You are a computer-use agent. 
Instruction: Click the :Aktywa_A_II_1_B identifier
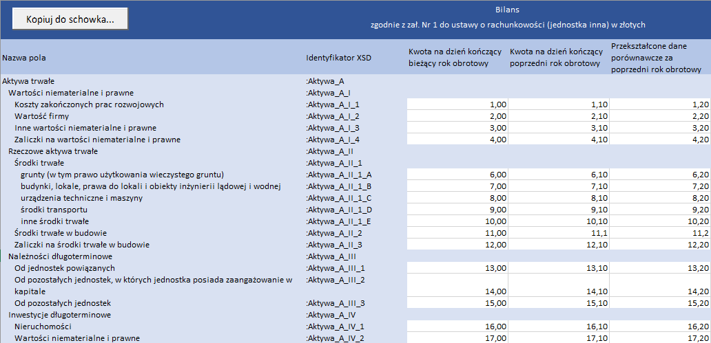(x=339, y=186)
